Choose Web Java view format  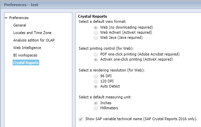click(96, 38)
